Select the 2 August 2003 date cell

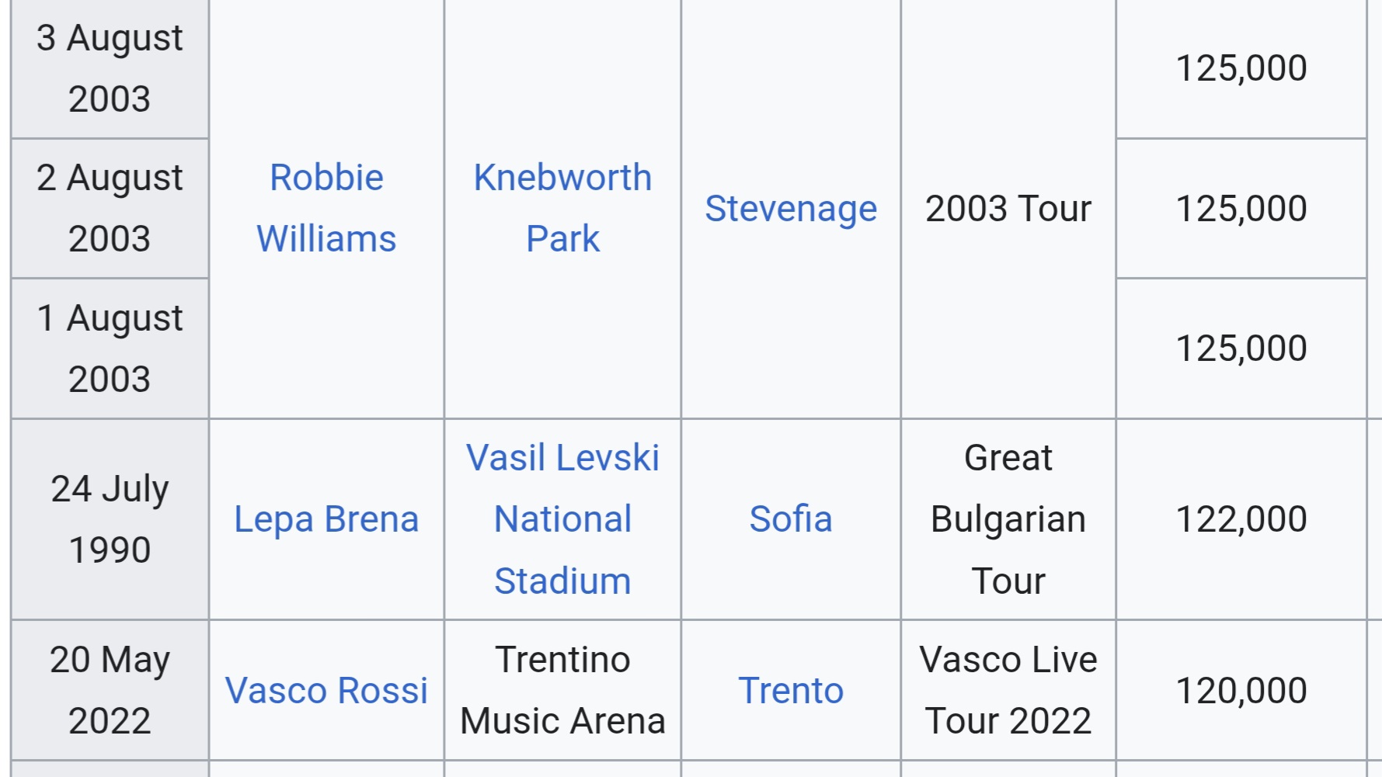pyautogui.click(x=110, y=208)
